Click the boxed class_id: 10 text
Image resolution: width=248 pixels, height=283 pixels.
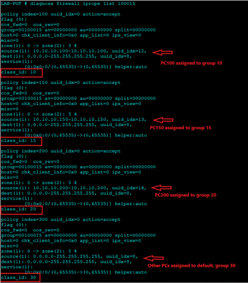(x=18, y=72)
